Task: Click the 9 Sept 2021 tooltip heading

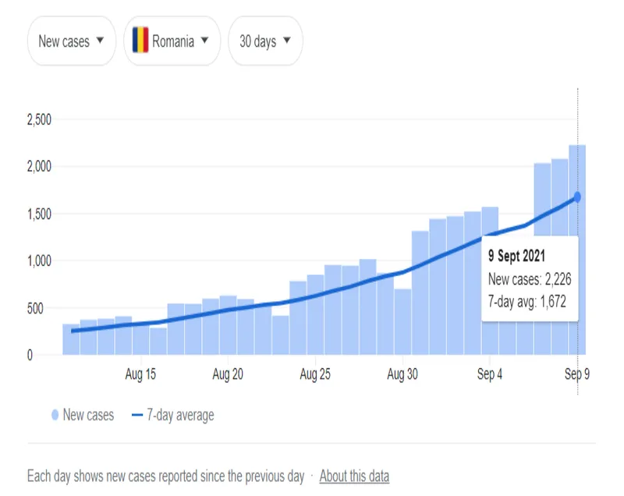Action: [x=517, y=257]
